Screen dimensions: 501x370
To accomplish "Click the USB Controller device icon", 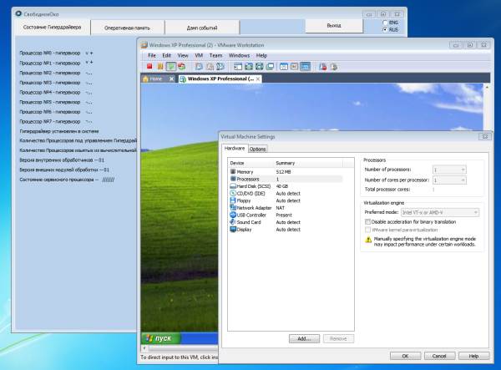I will pos(233,215).
